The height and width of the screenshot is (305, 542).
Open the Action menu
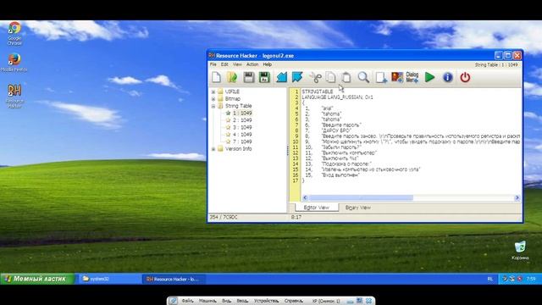coord(252,64)
